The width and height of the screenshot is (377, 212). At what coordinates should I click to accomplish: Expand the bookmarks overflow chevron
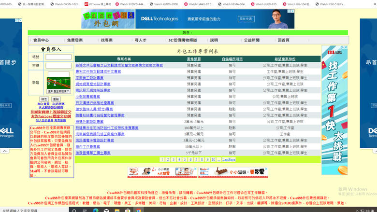(375, 4)
